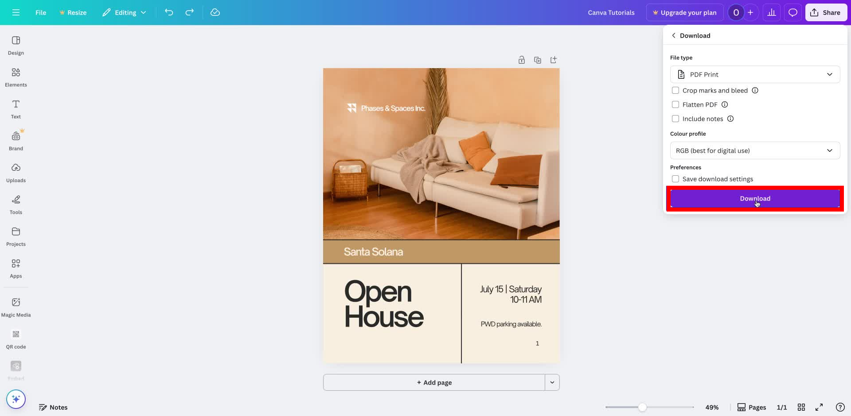
Task: Open Canva Tutorials
Action: coord(611,12)
